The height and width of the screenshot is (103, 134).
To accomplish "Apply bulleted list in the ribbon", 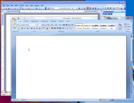I will tap(52, 25).
